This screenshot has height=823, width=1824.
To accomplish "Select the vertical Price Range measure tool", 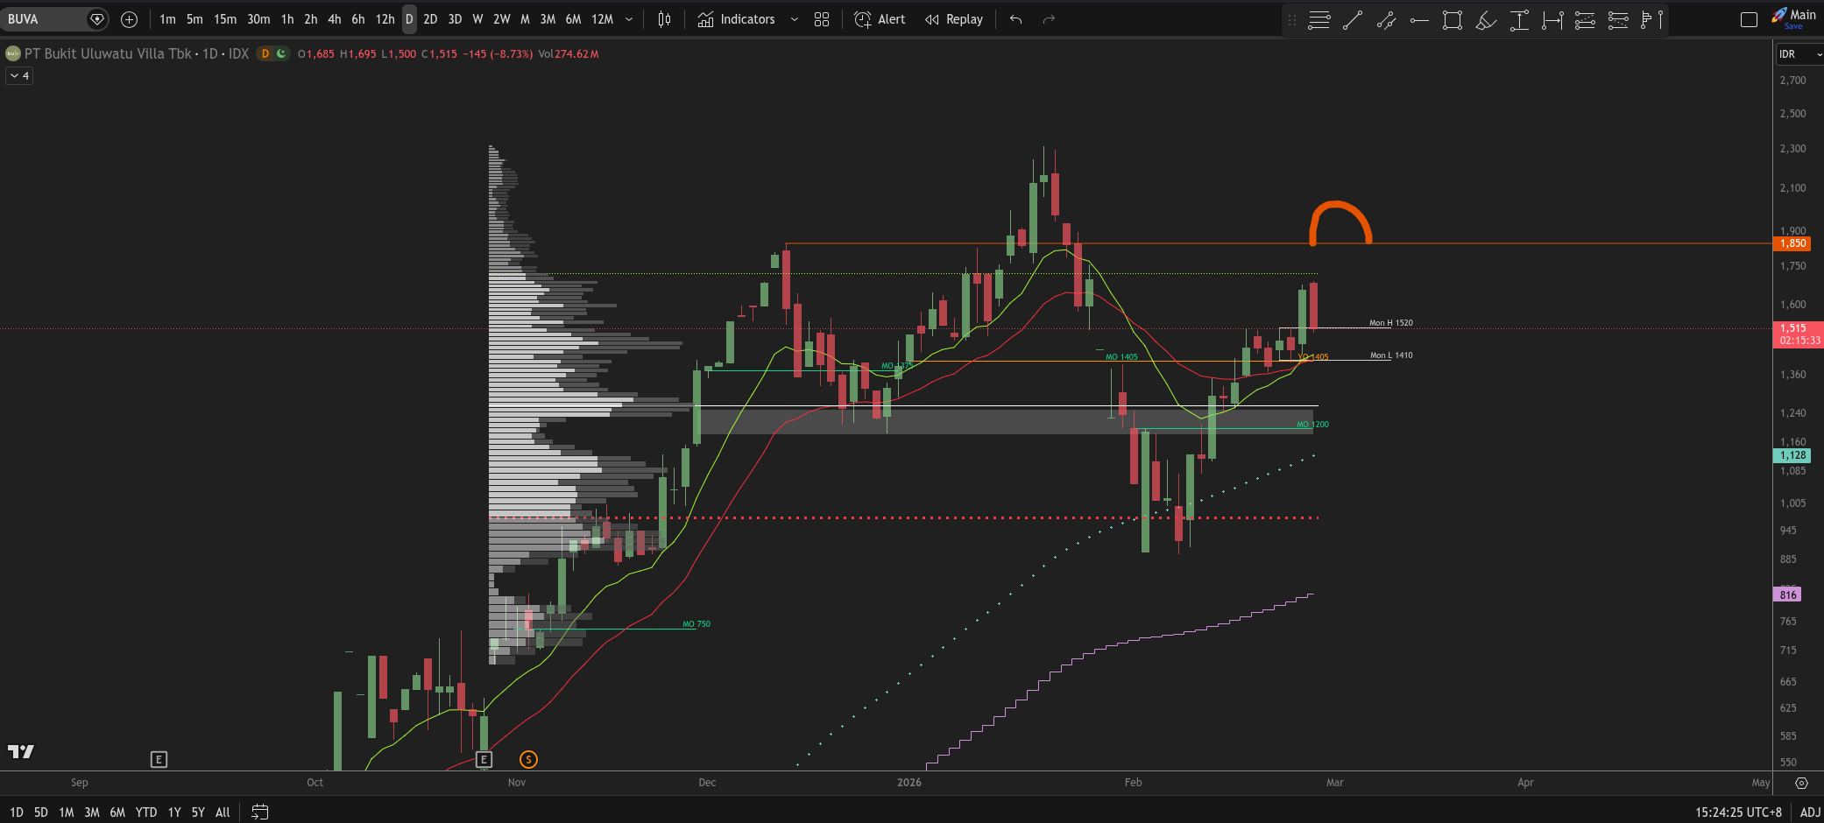I will tap(1519, 20).
